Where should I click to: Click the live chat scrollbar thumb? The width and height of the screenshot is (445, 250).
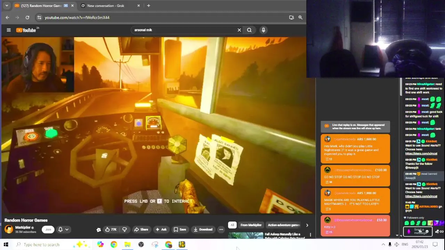click(401, 87)
